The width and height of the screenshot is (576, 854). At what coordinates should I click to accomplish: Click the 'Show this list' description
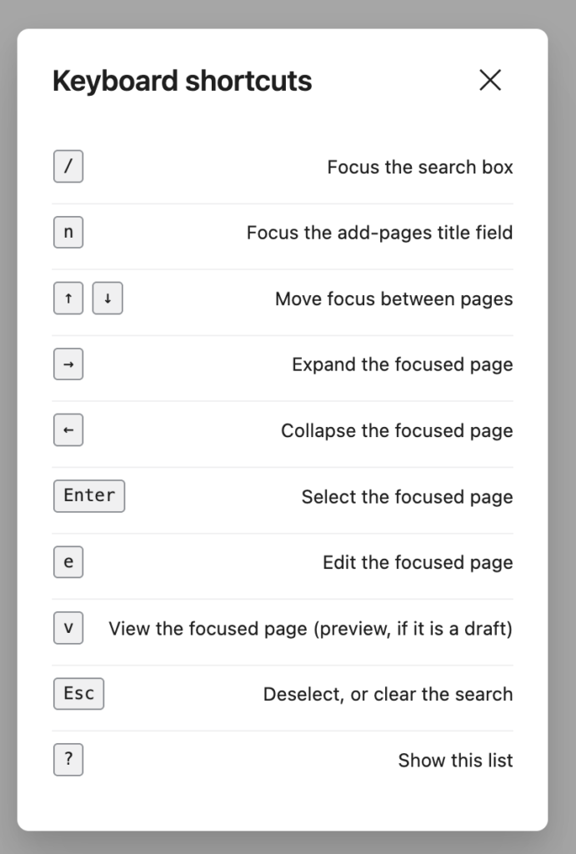coord(455,760)
